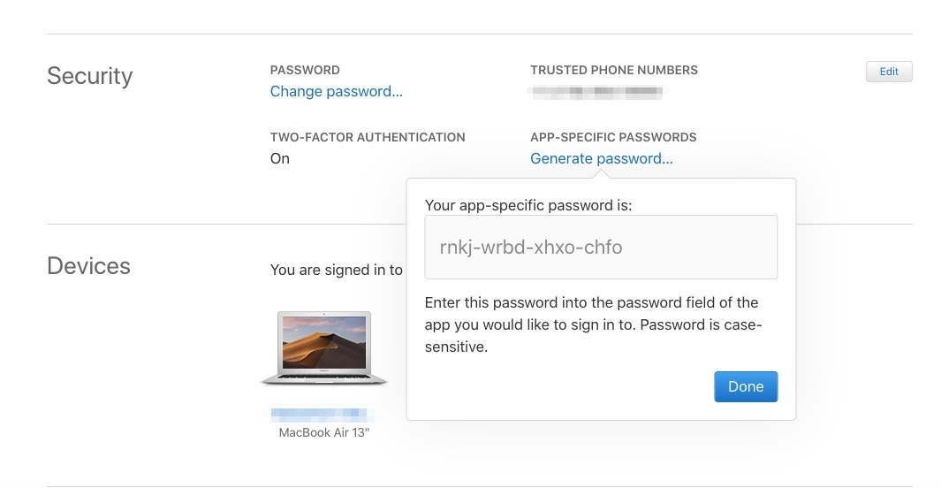Click the Generate password link
This screenshot has height=488, width=941.
tap(602, 158)
